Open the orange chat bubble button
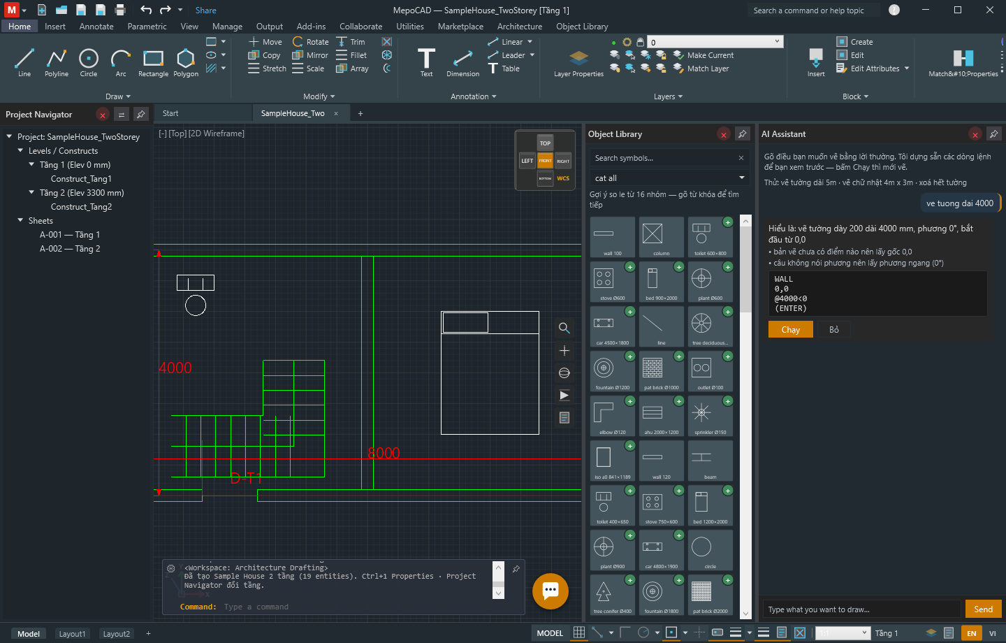 (551, 591)
